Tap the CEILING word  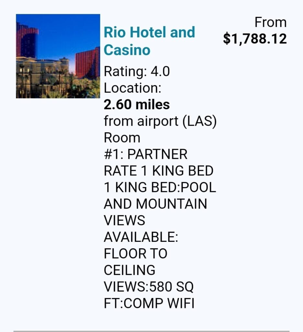point(129,270)
